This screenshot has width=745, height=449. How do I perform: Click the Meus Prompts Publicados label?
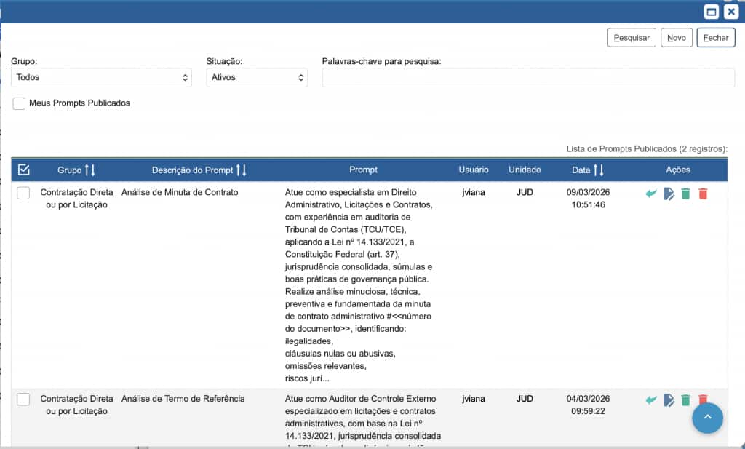(79, 103)
